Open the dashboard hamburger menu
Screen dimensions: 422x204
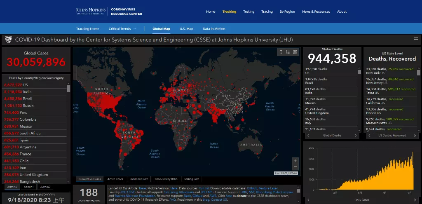click(x=416, y=40)
